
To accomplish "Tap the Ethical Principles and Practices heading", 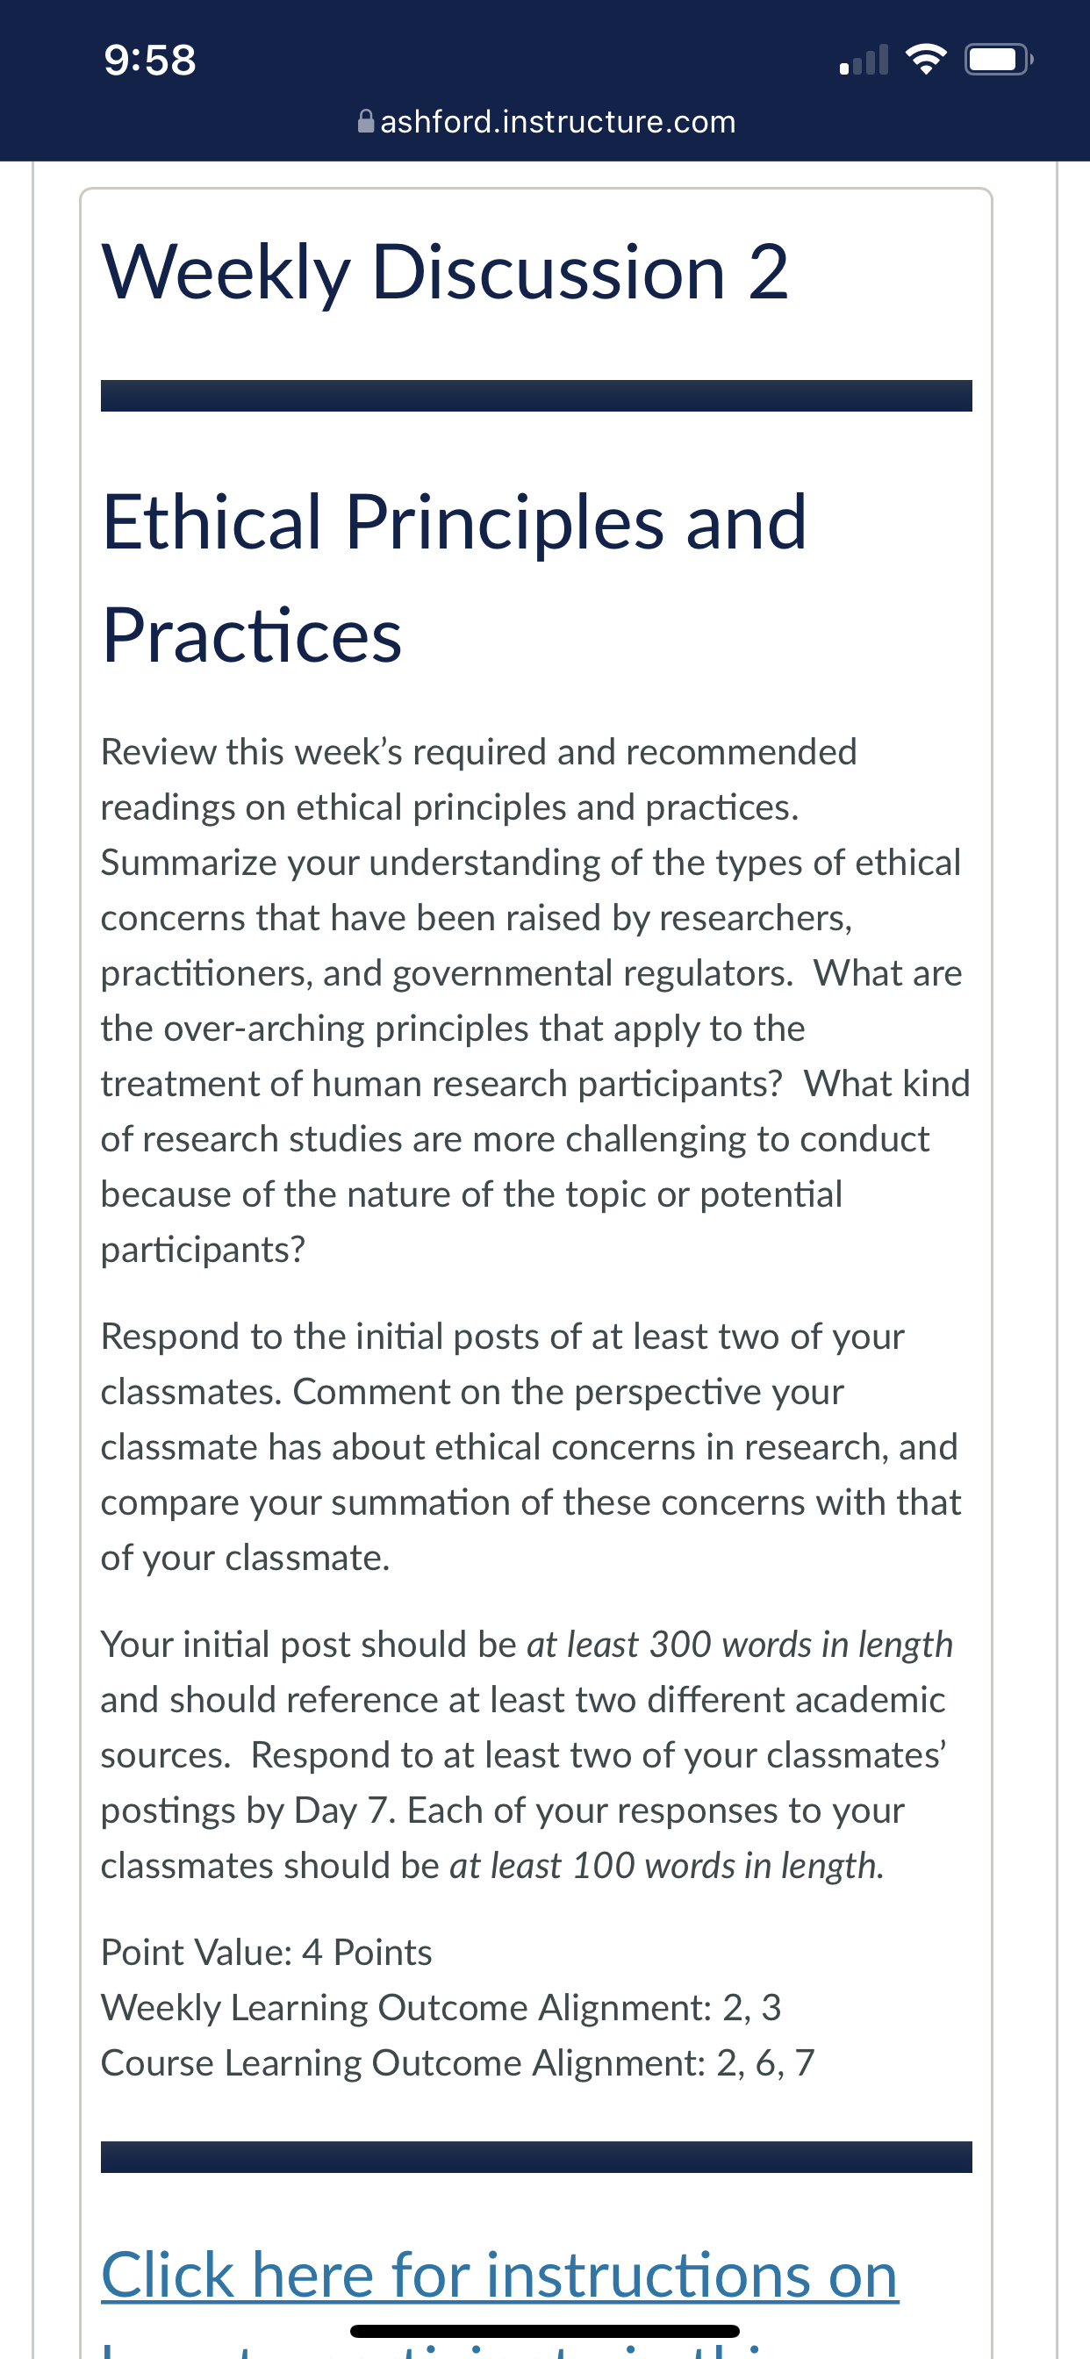I will tap(455, 577).
